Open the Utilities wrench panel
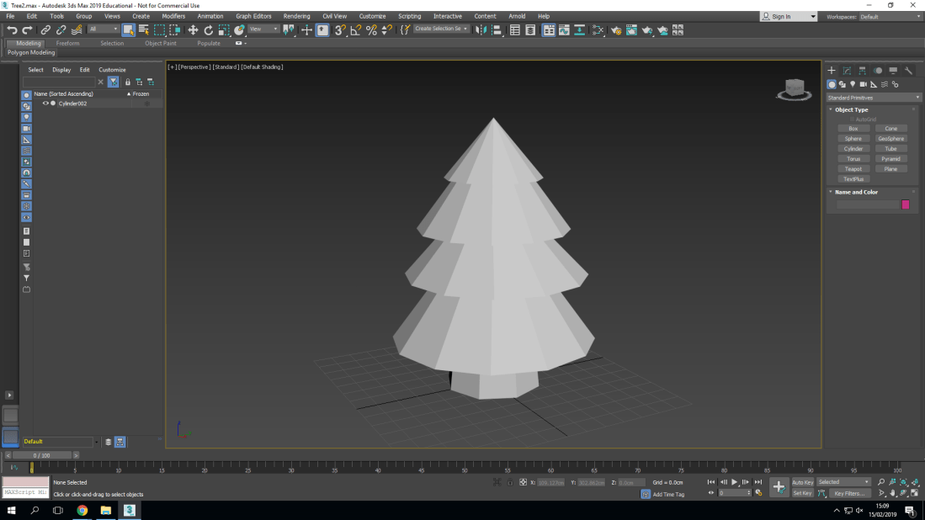The width and height of the screenshot is (925, 520). pos(909,71)
